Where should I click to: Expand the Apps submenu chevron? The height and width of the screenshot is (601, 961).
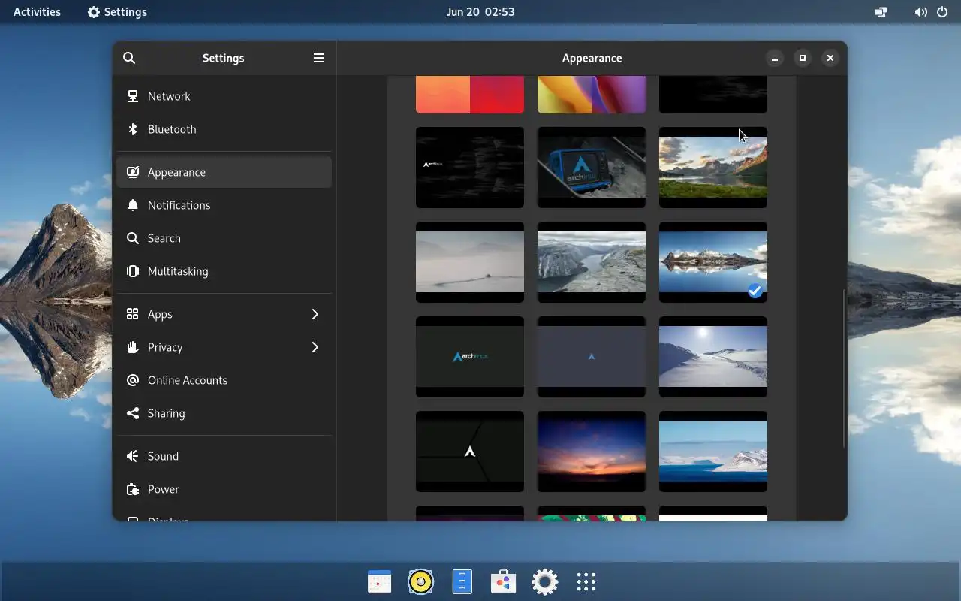pyautogui.click(x=315, y=314)
